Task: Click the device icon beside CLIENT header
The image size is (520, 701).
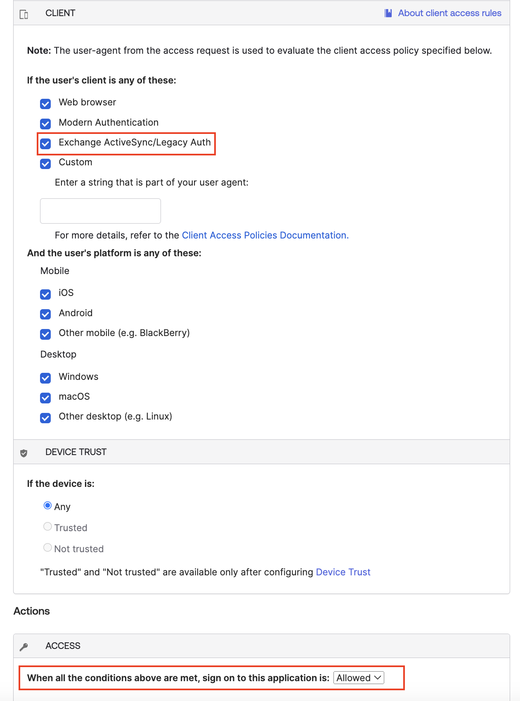Action: click(x=24, y=13)
